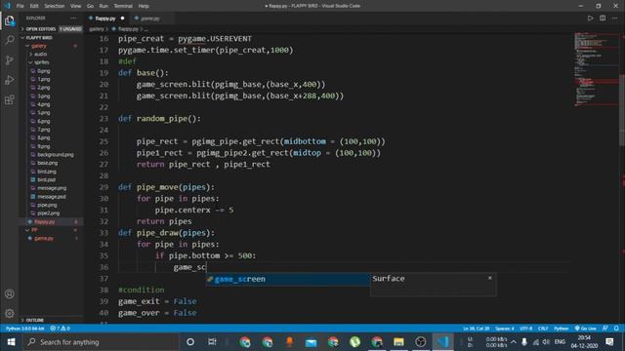The width and height of the screenshot is (625, 351).
Task: Change encoding via UTF-8 status item
Action: (x=525, y=329)
